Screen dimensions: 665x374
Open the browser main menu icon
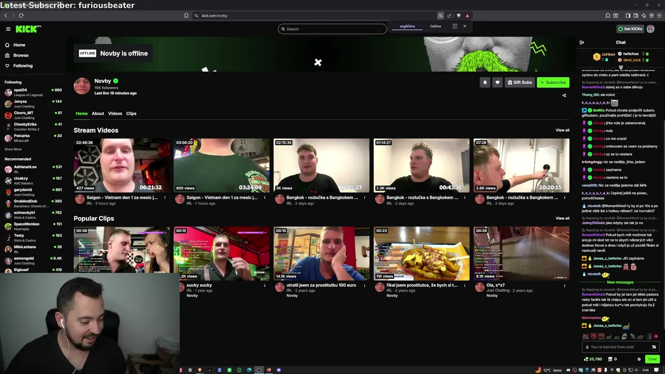pos(658,16)
